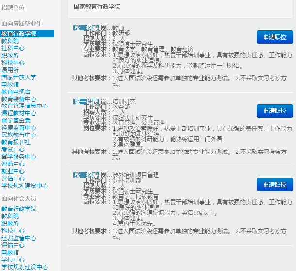This screenshot has height=271, width=296.
Task: Open 职教所 under 面向社会人员
Action: point(10,223)
